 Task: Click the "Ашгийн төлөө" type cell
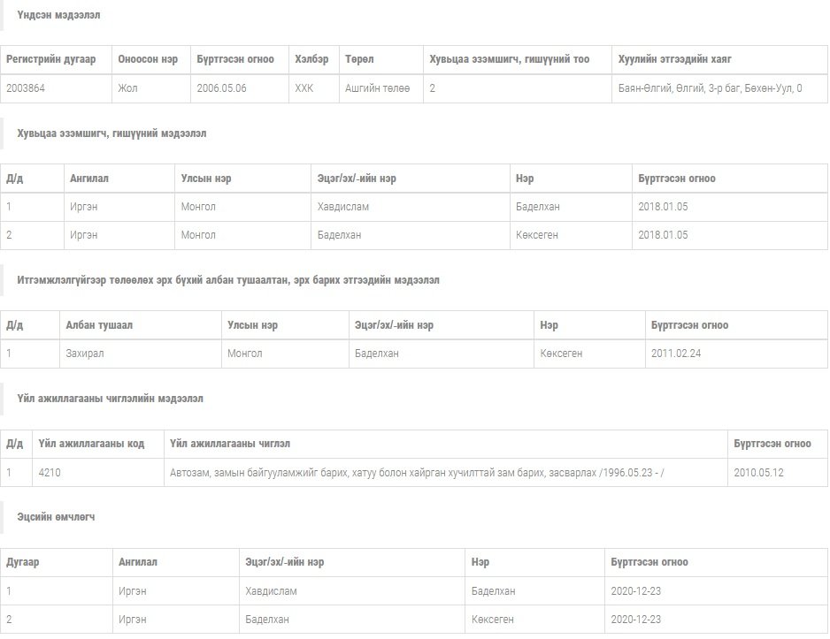pos(377,88)
